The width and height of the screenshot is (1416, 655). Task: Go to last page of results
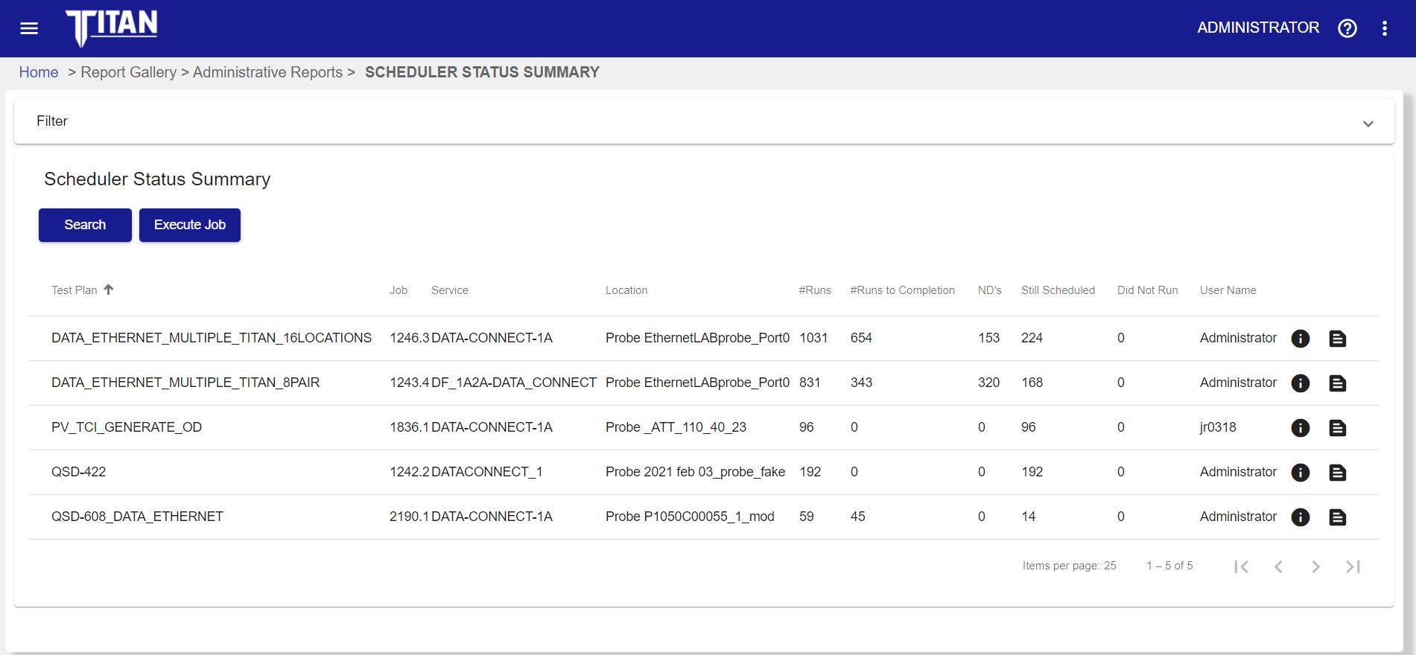pos(1353,566)
